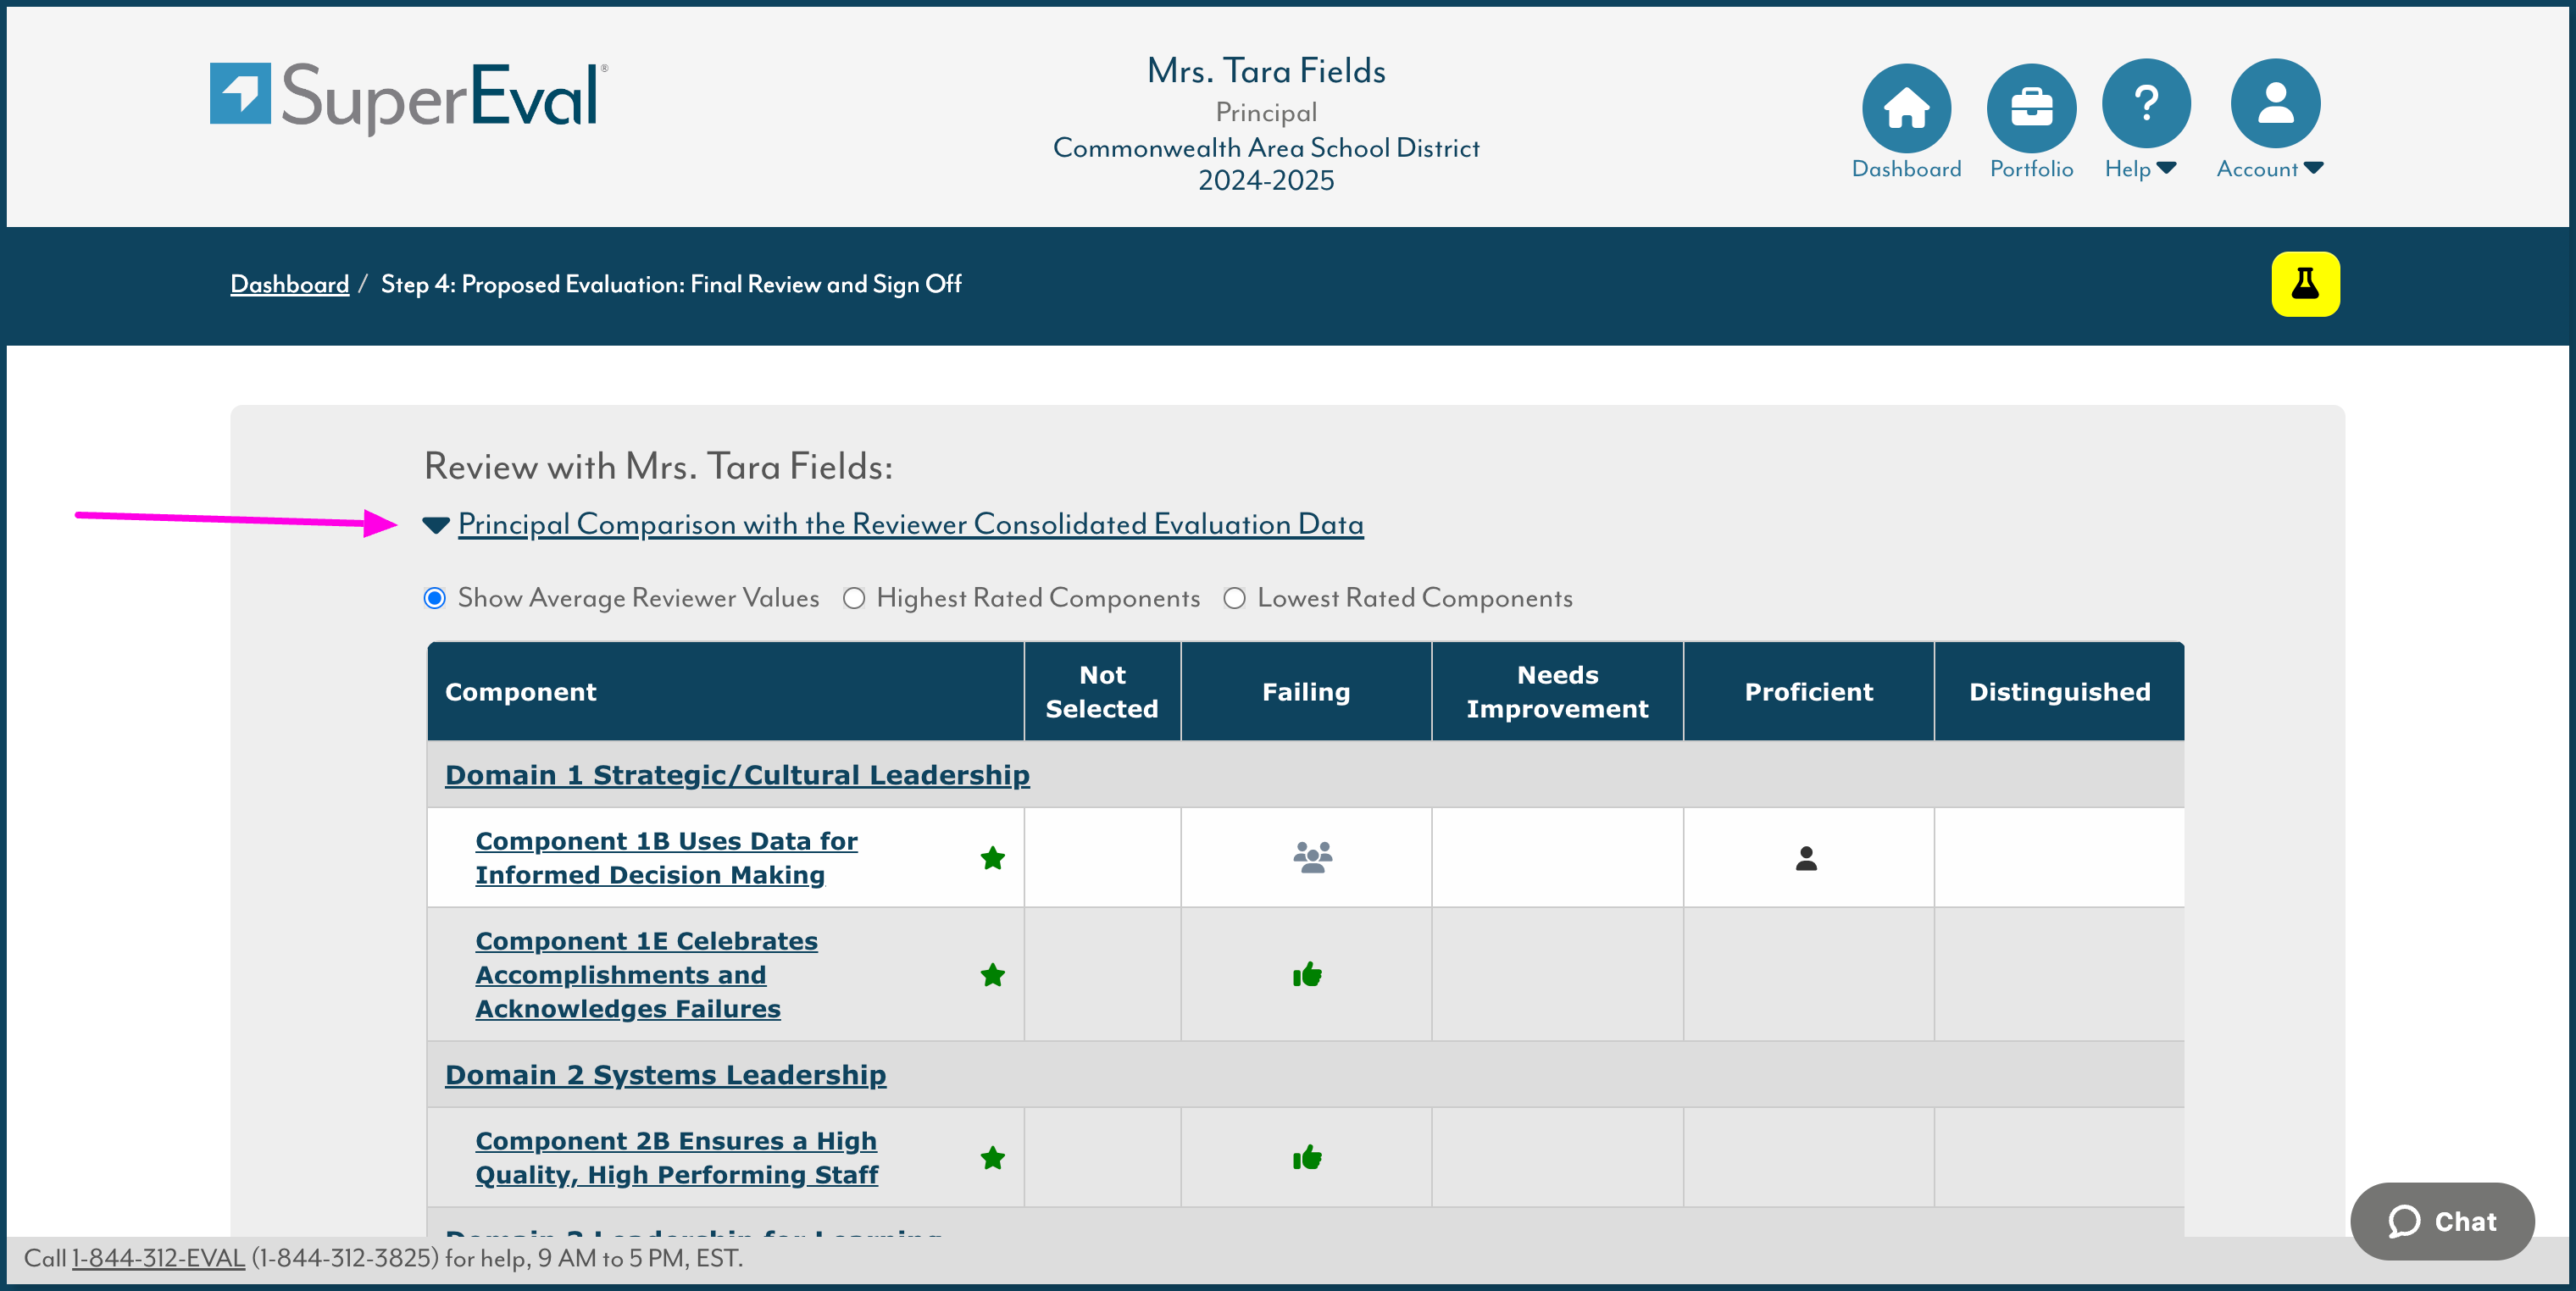2576x1291 pixels.
Task: Select Highest Rated Components radio
Action: point(853,598)
